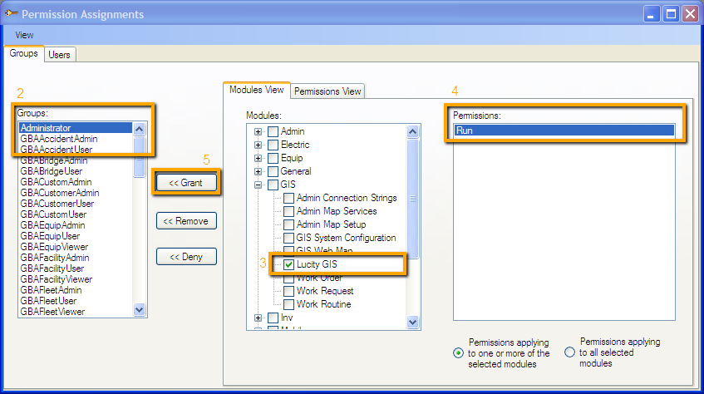704x394 pixels.
Task: Open the Modules View tab
Action: point(256,90)
